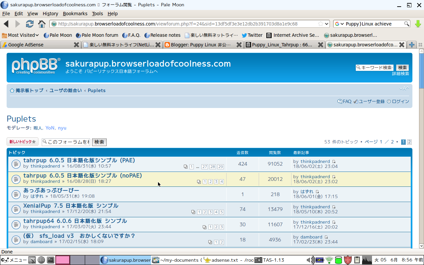
Task: Click the 新しいトピック new topic button
Action: coord(23,142)
